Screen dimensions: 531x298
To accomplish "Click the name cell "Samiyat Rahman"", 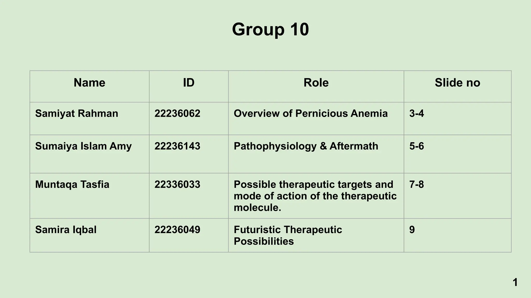I will click(77, 114).
